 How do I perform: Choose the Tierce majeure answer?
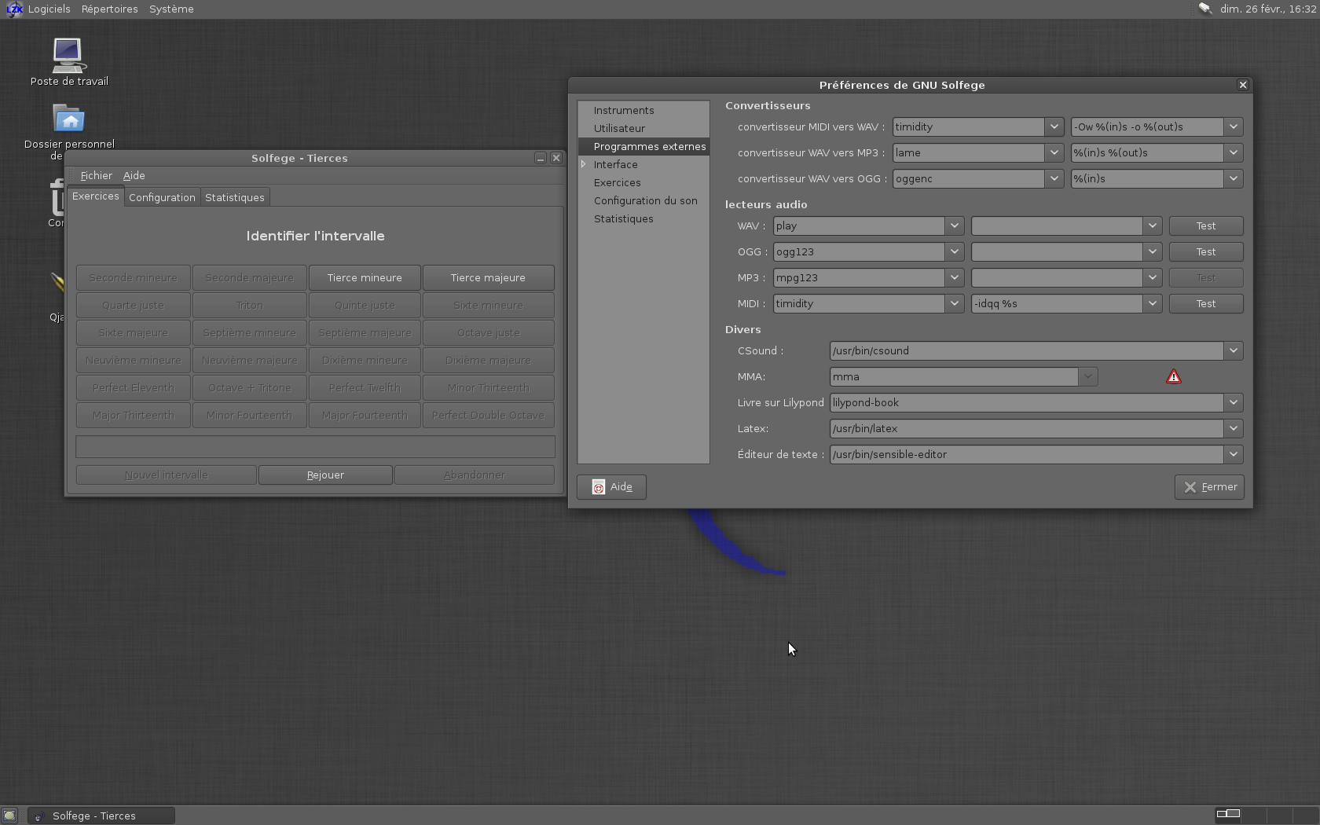point(488,277)
